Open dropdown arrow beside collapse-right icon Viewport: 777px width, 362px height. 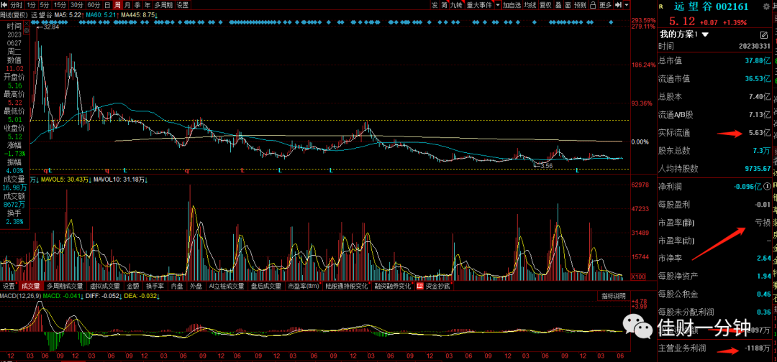(627, 5)
